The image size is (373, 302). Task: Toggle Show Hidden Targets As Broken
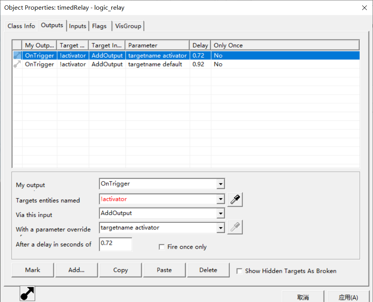239,271
